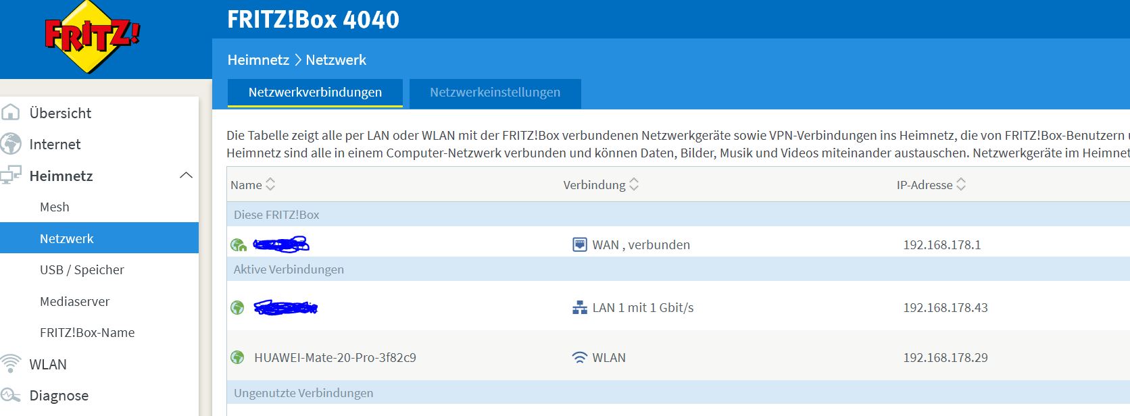Click the FRITZ!Box 4040 title
Viewport: 1130px width, 416px height.
click(x=313, y=20)
